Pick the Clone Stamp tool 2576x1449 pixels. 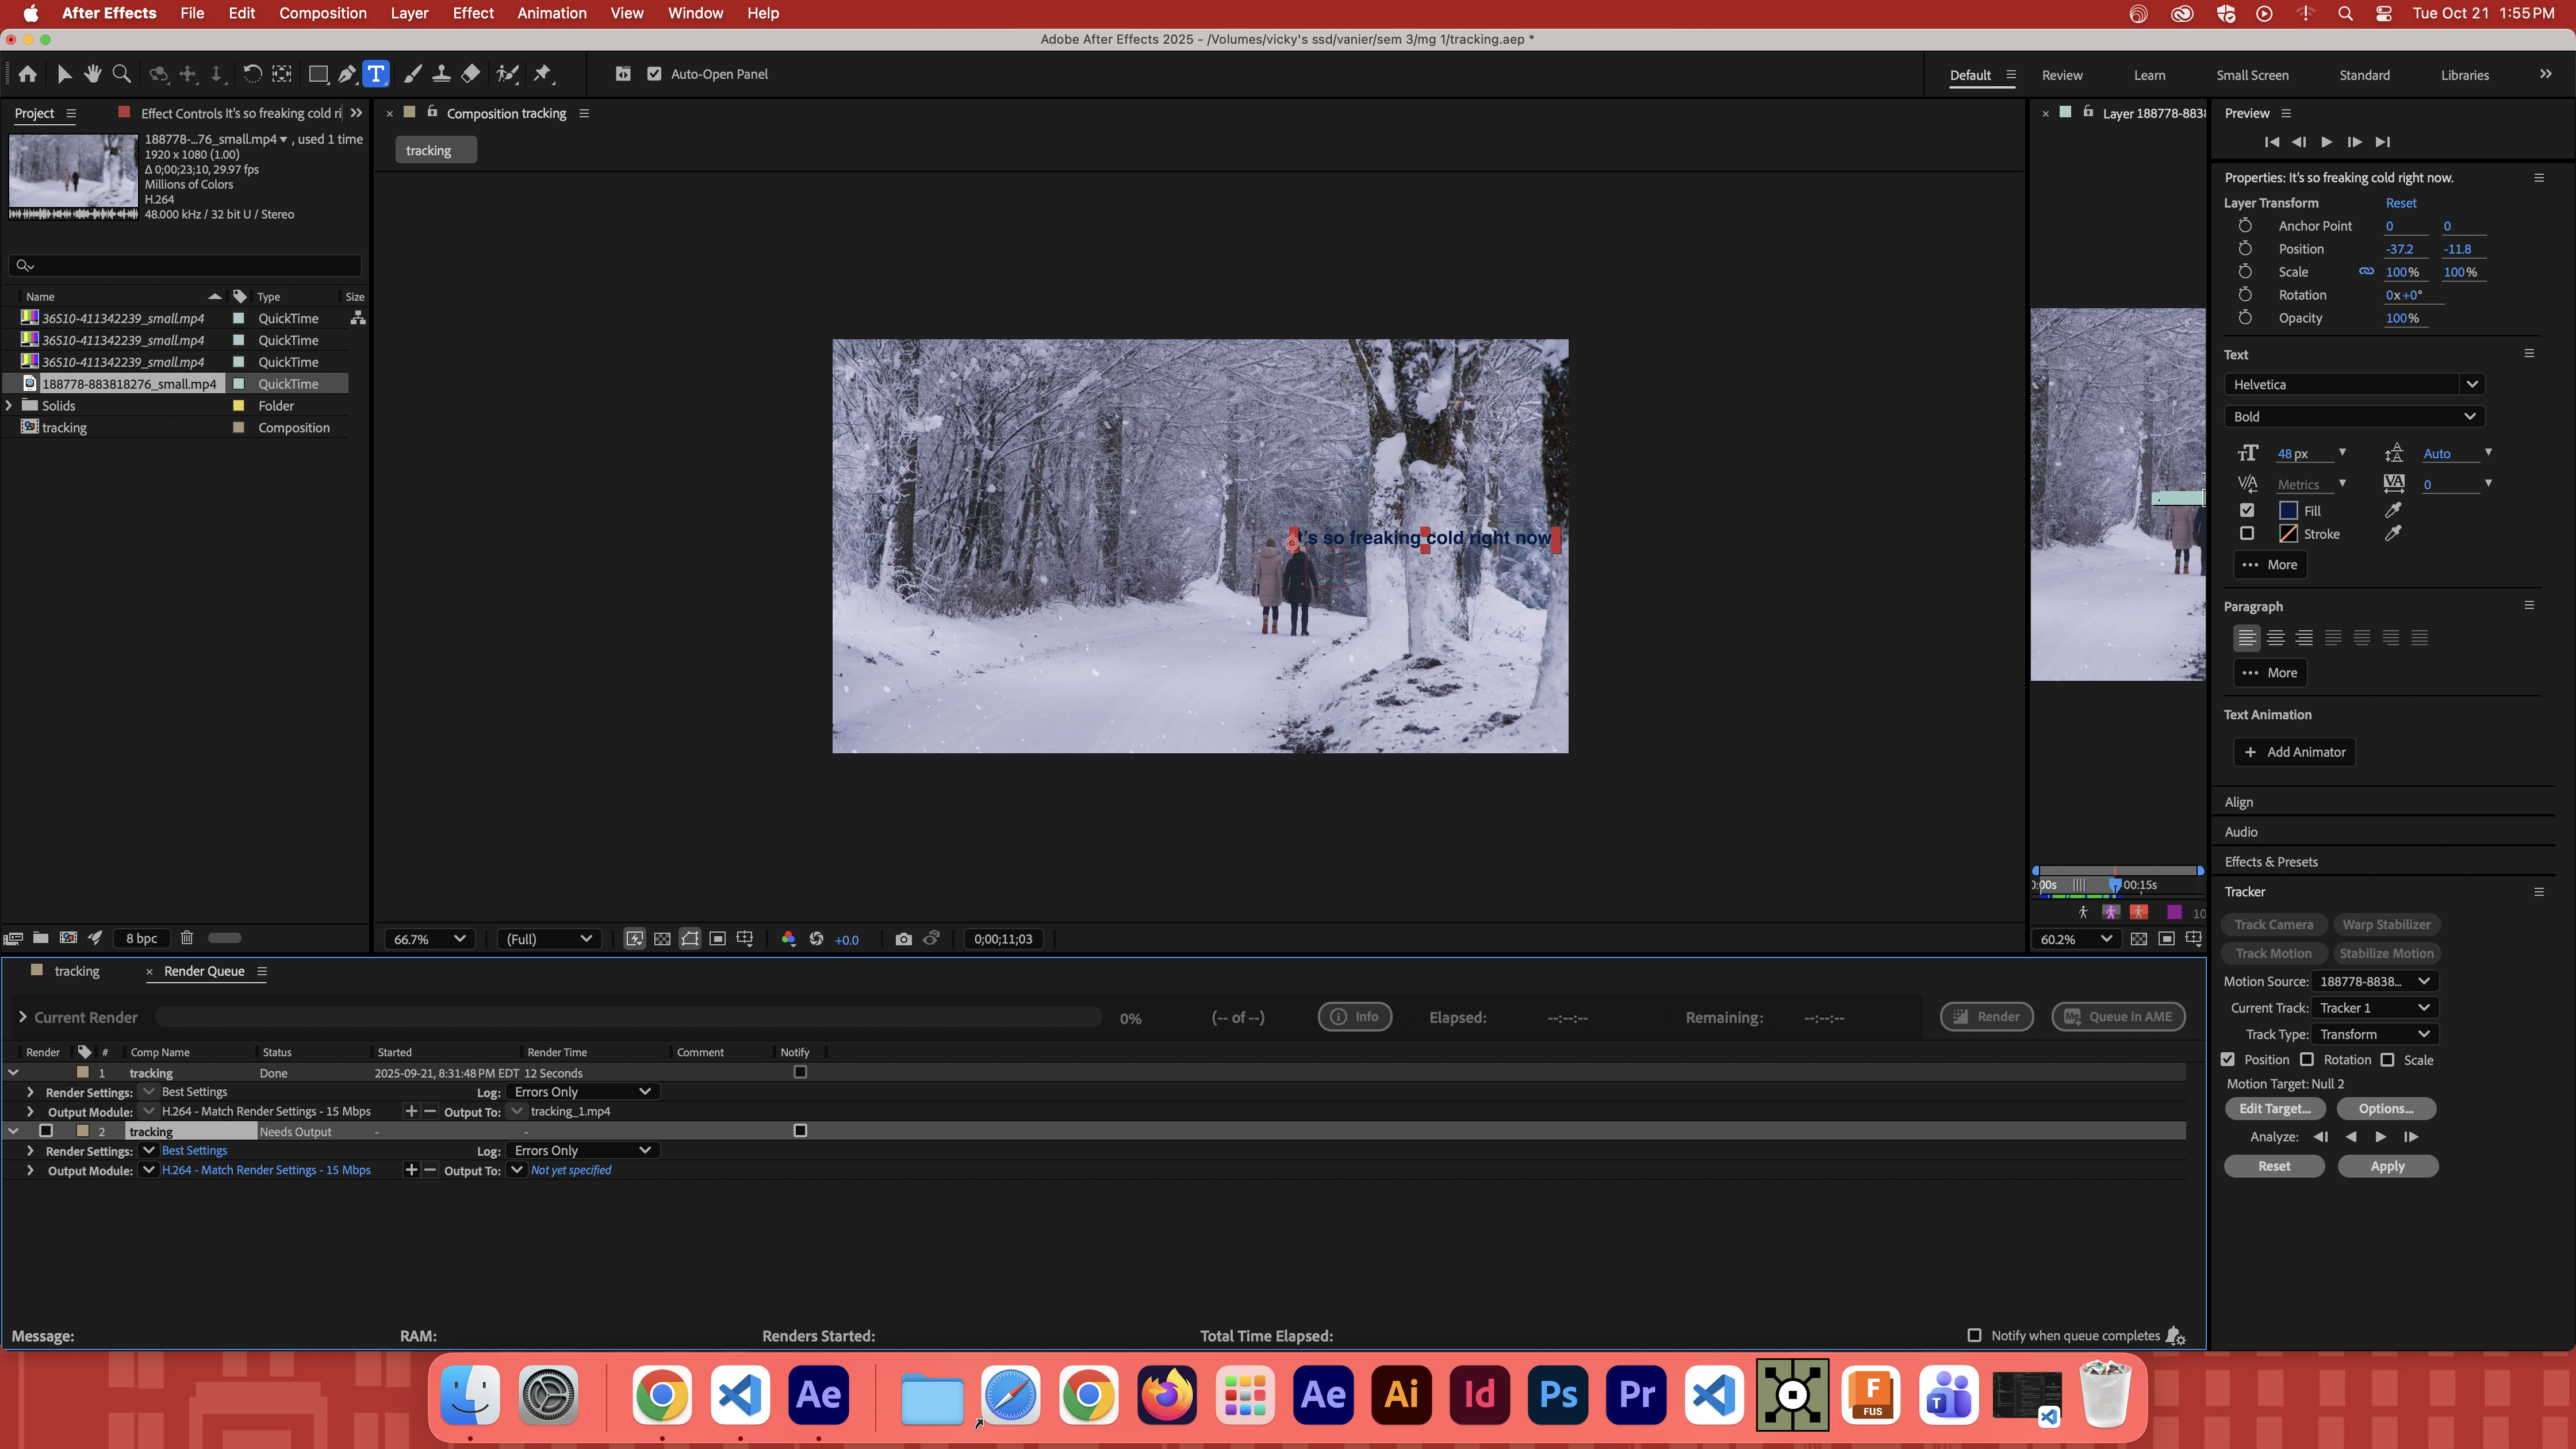(441, 74)
